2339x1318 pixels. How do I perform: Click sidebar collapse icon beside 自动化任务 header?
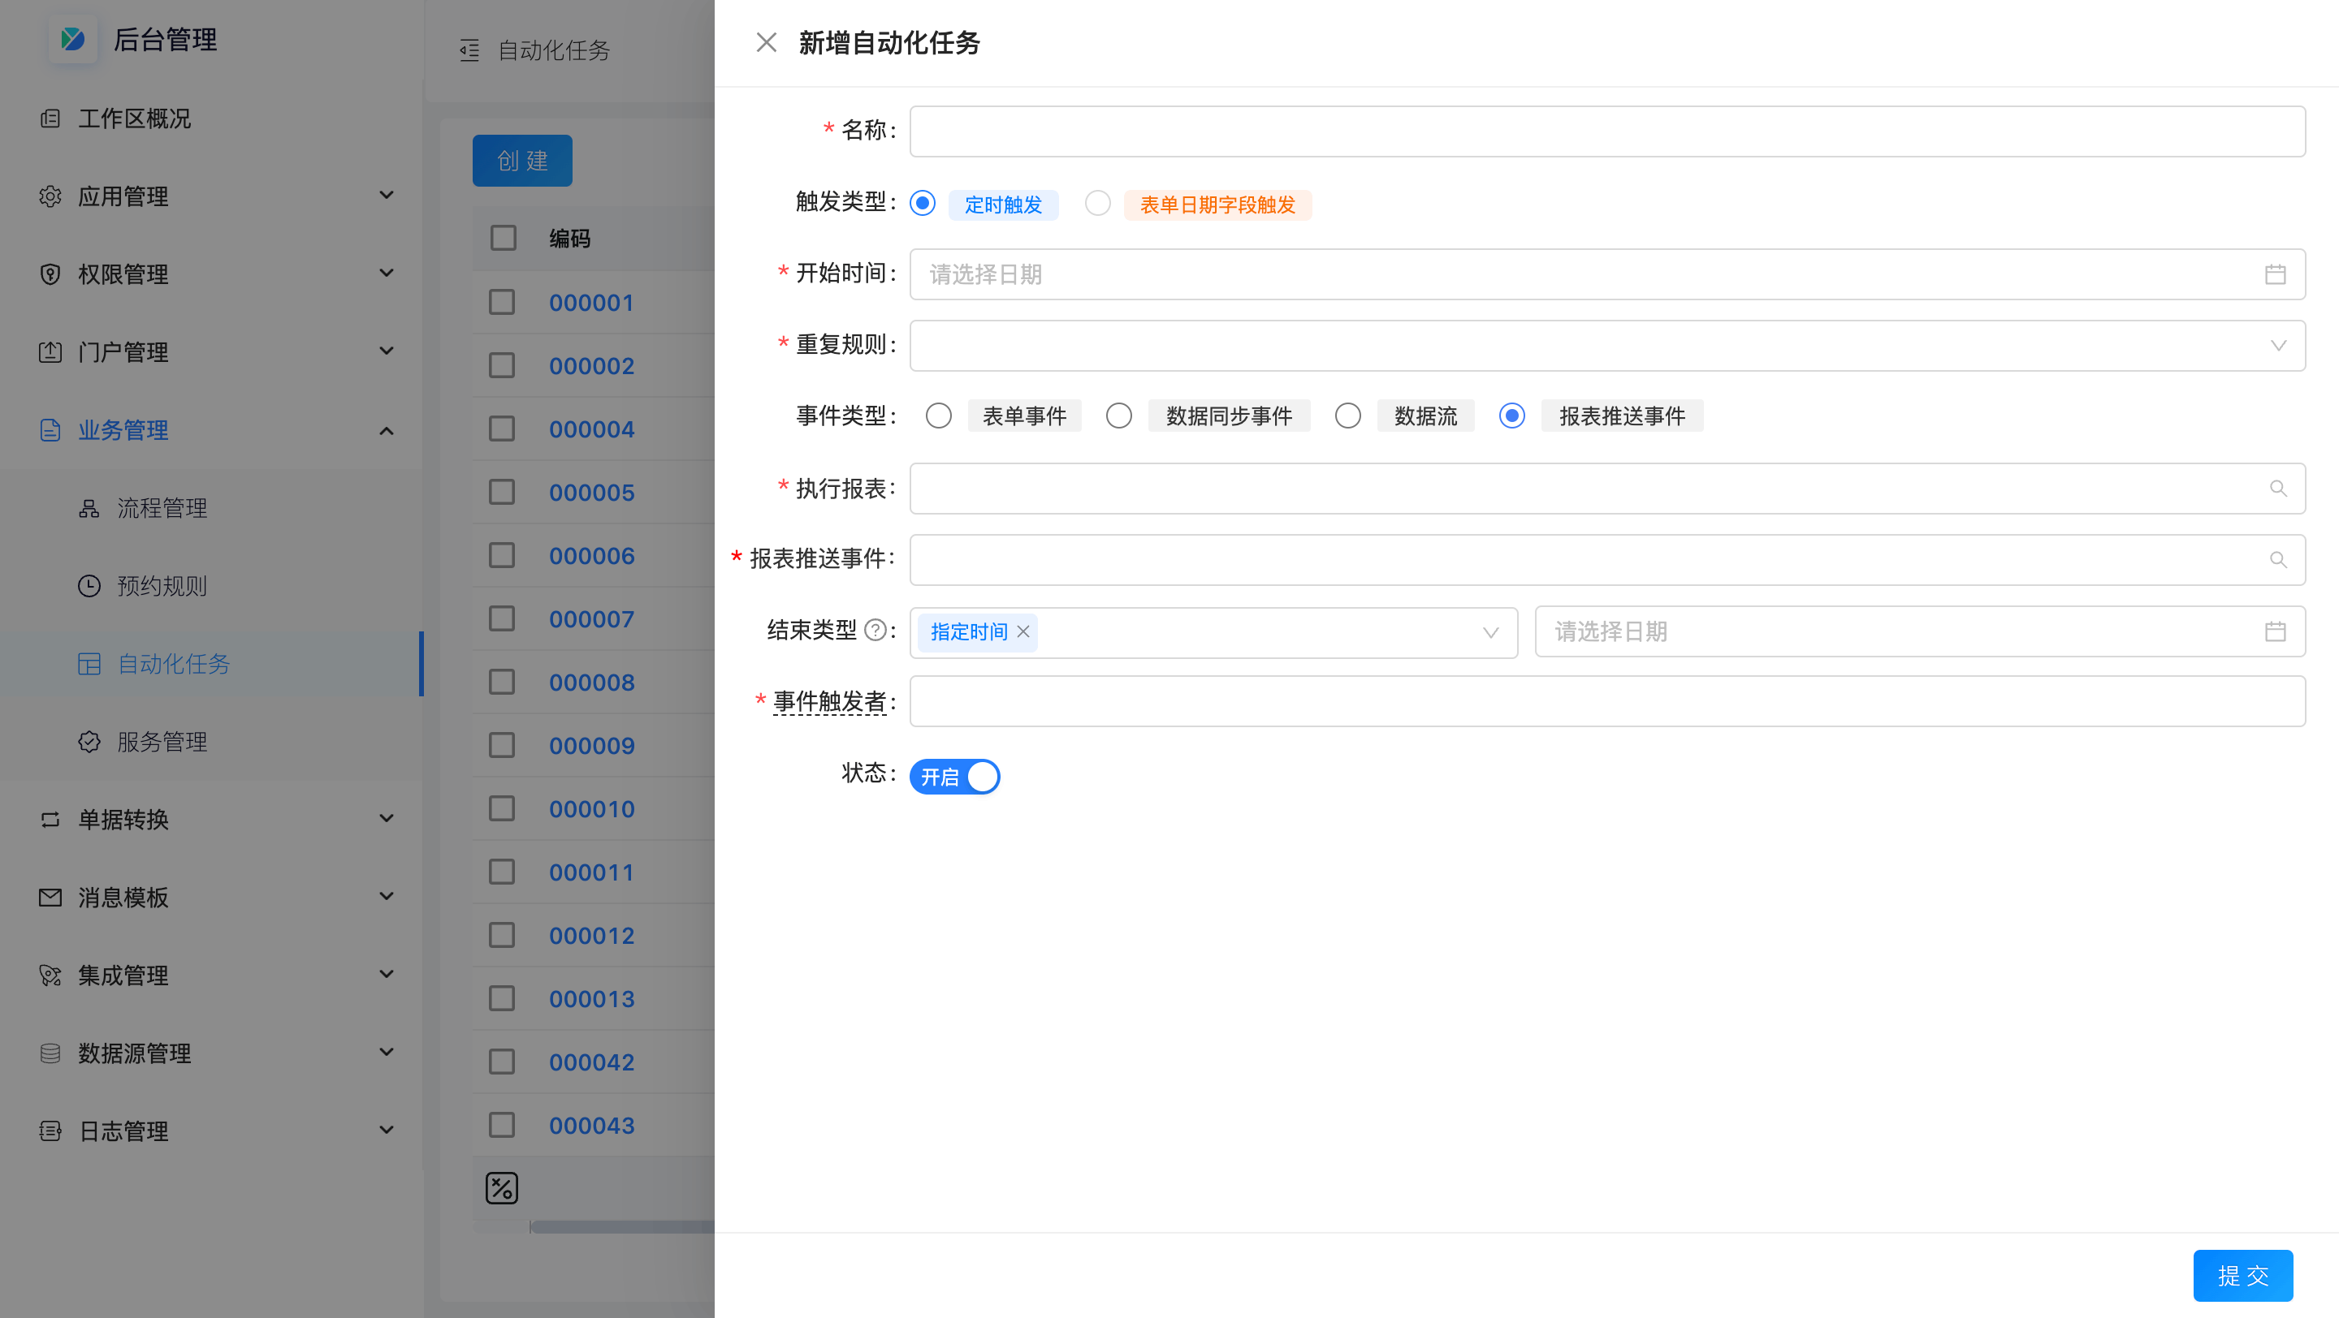[x=469, y=50]
